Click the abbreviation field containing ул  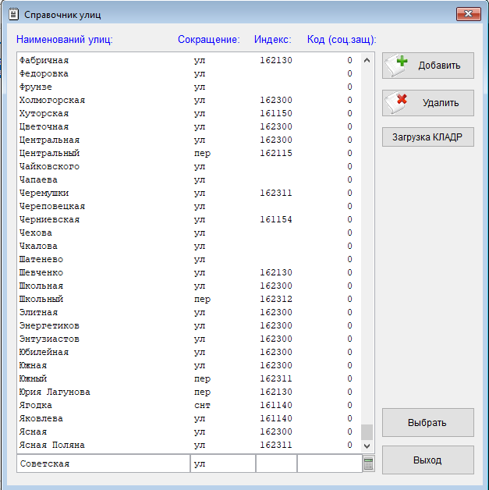pyautogui.click(x=222, y=463)
